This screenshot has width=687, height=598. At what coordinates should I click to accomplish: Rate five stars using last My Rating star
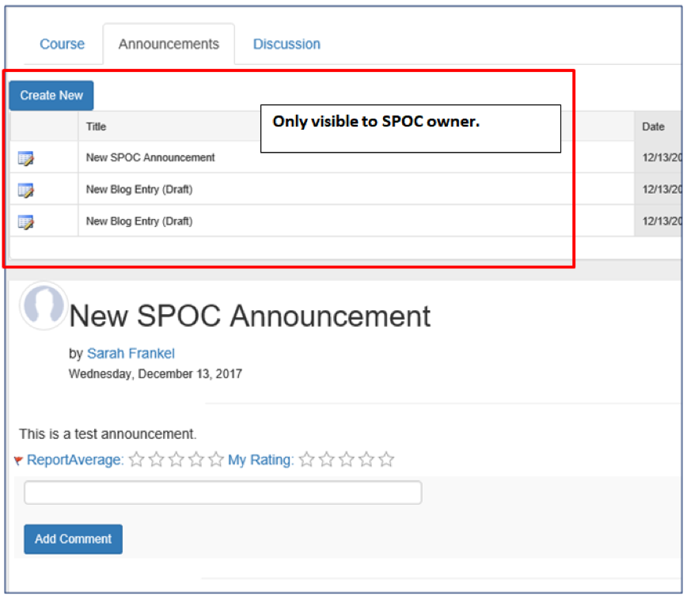point(386,460)
